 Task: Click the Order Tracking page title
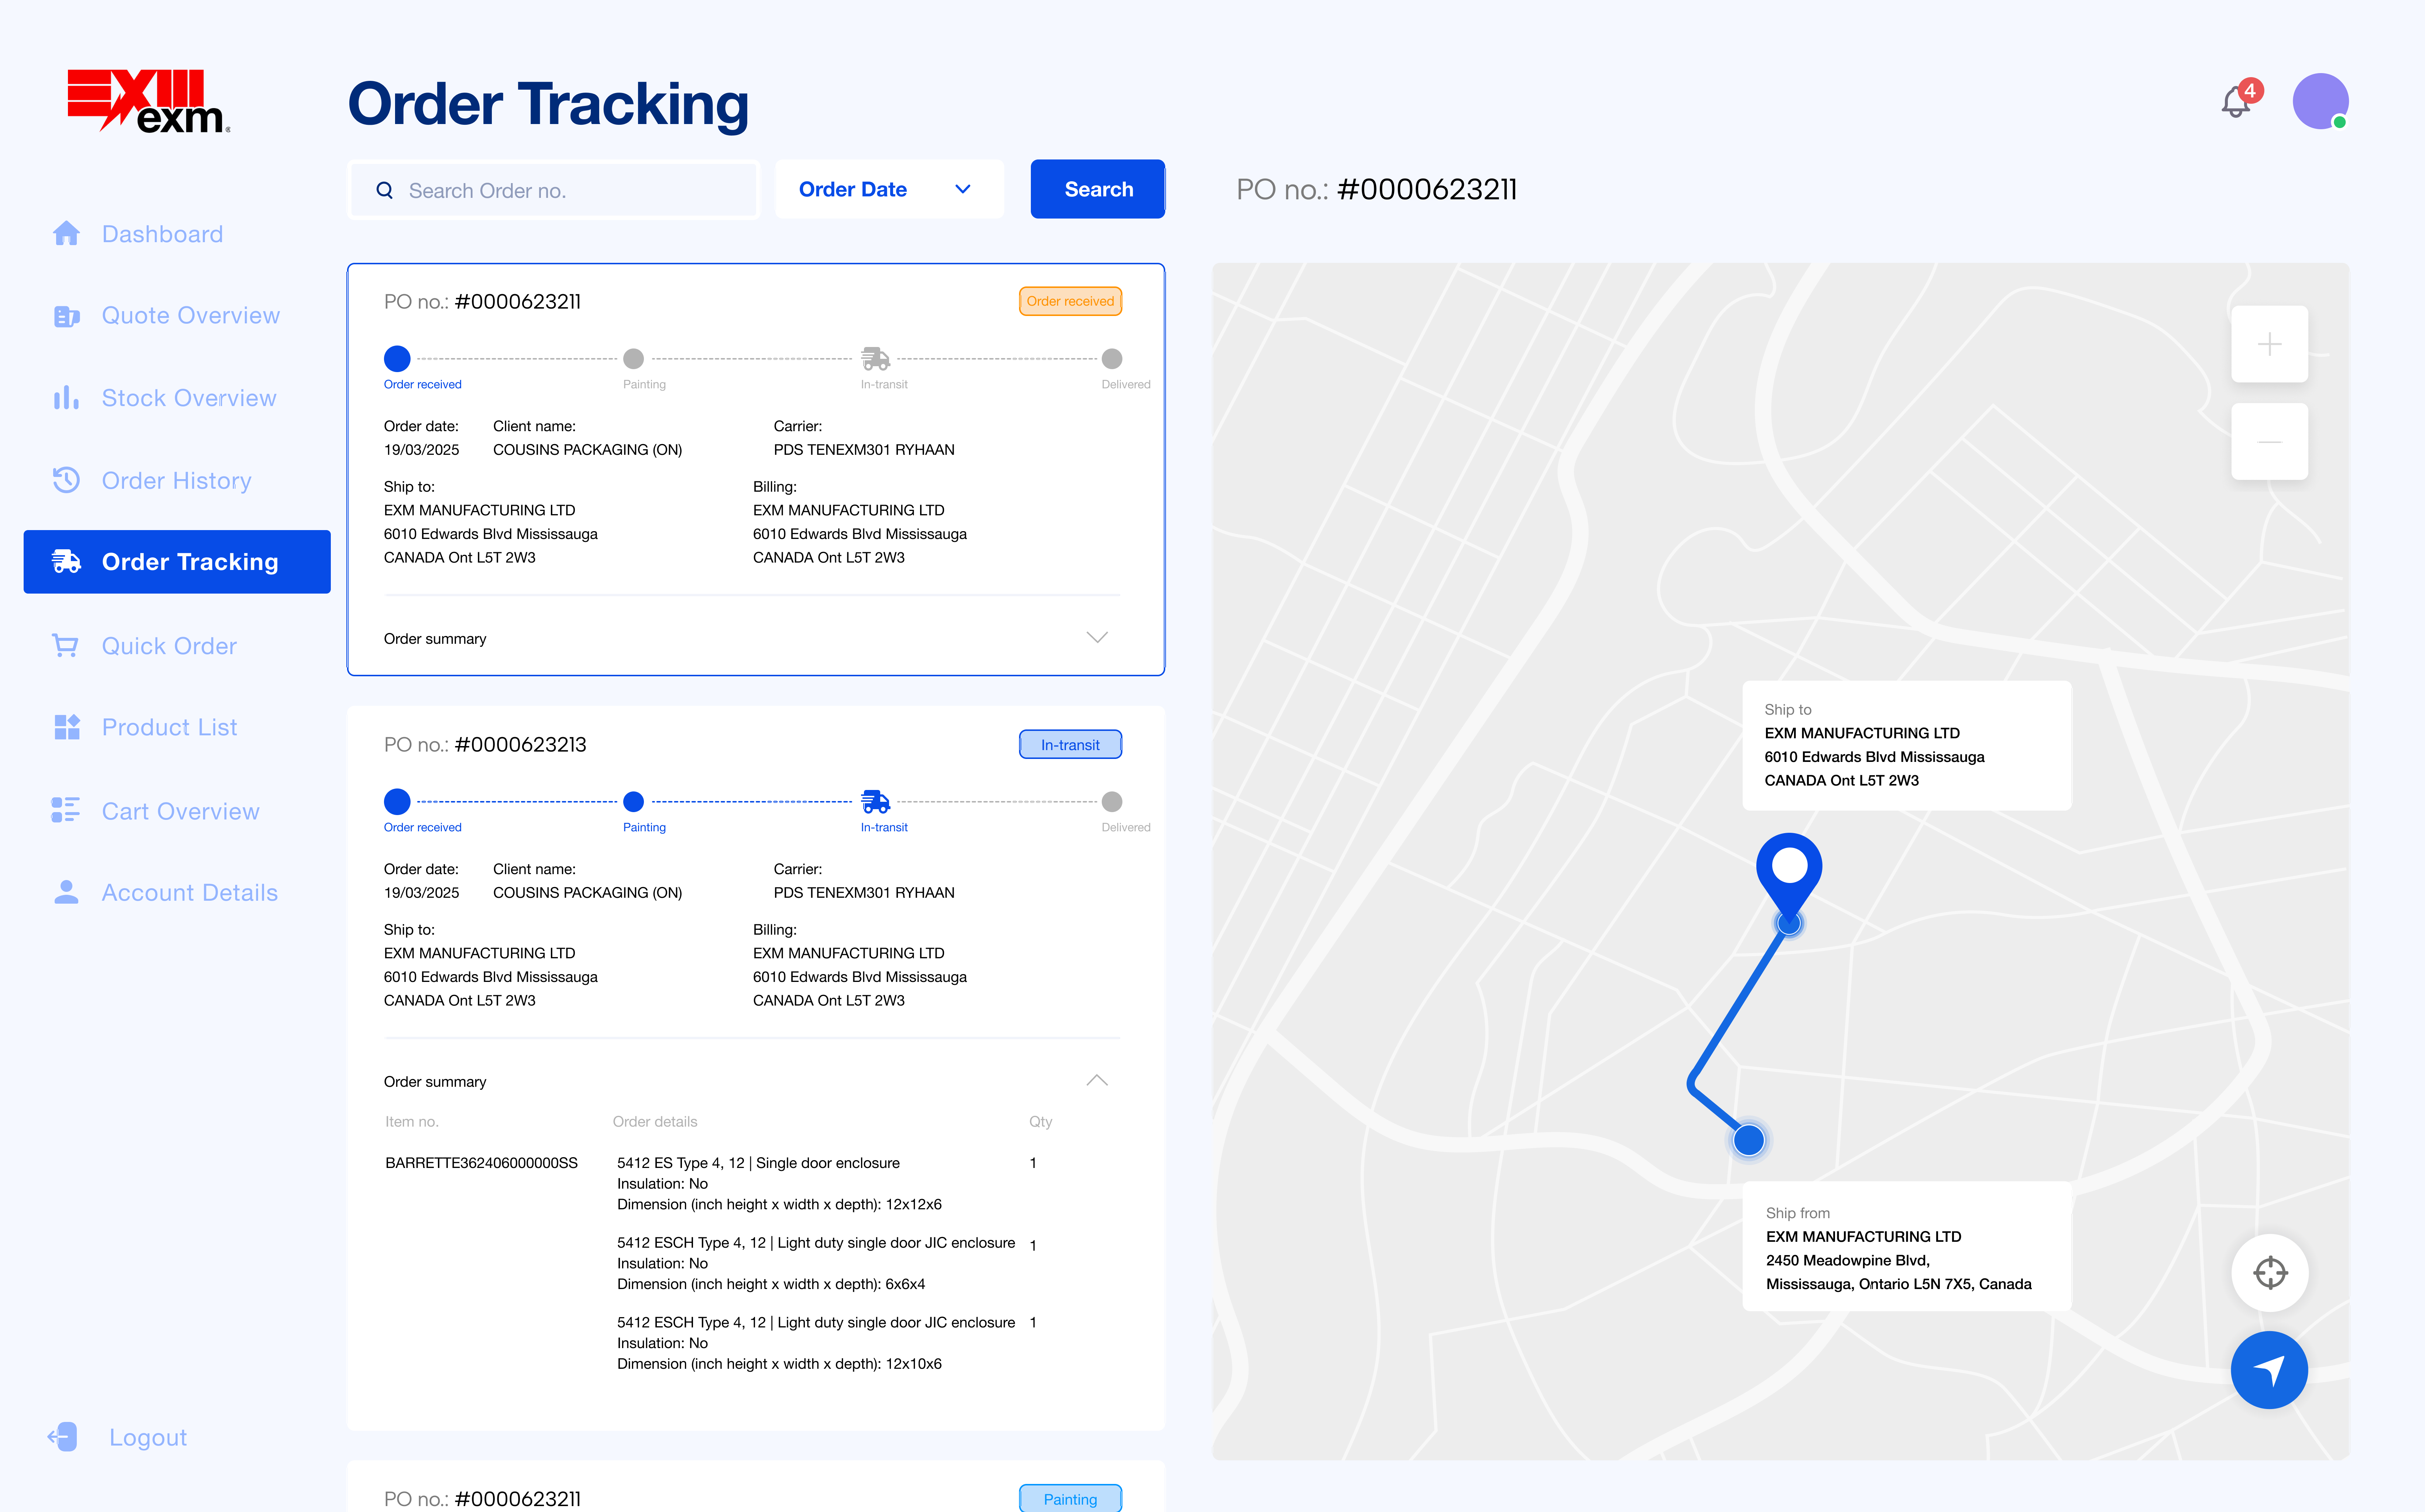pyautogui.click(x=548, y=104)
